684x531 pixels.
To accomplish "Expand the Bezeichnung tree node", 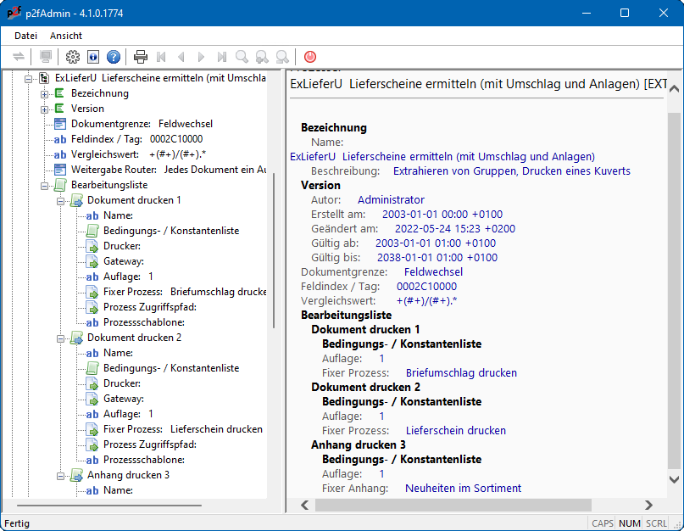I will [45, 93].
